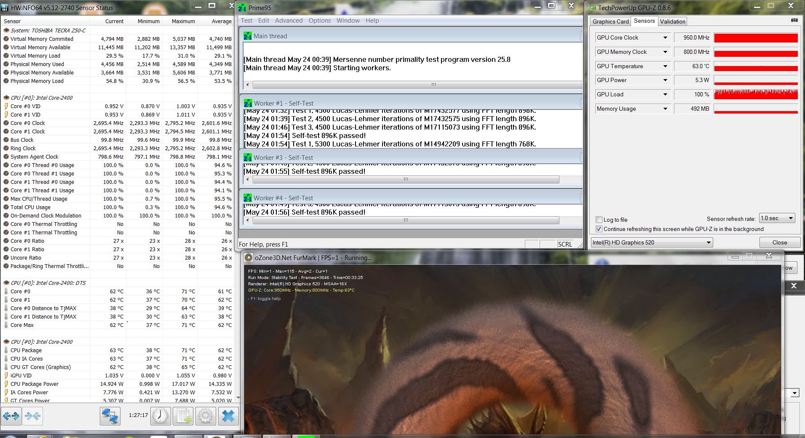Take GPU-Z screenshot with camera icon
Image resolution: width=805 pixels, height=438 pixels.
[x=794, y=20]
